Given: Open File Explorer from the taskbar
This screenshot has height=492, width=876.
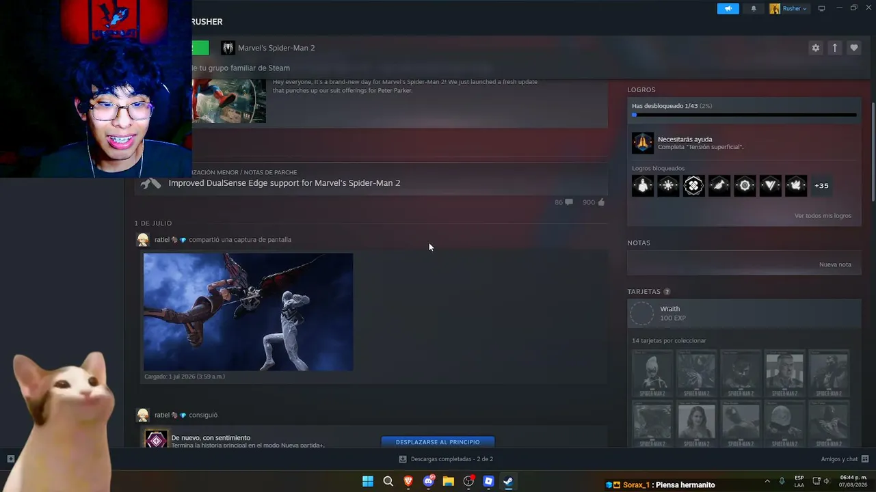Looking at the screenshot, I should pos(448,482).
